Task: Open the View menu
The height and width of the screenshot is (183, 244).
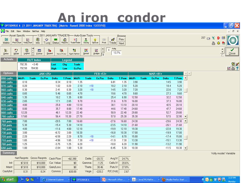Action: (19, 31)
